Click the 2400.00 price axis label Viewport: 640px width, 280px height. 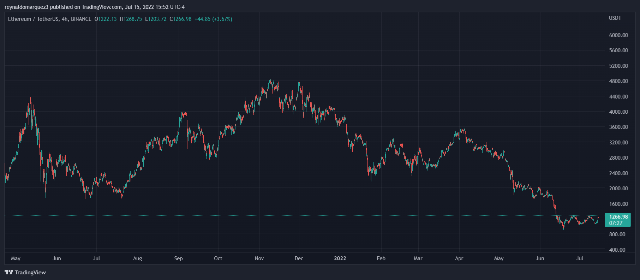(x=618, y=173)
